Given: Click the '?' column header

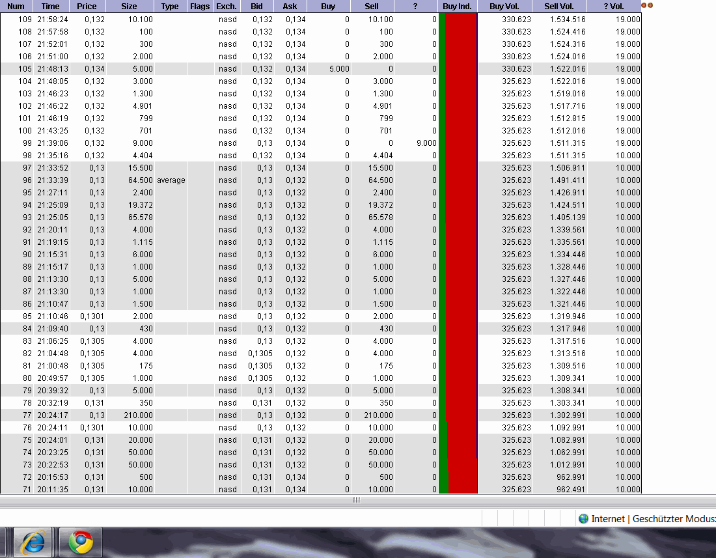Looking at the screenshot, I should [415, 7].
